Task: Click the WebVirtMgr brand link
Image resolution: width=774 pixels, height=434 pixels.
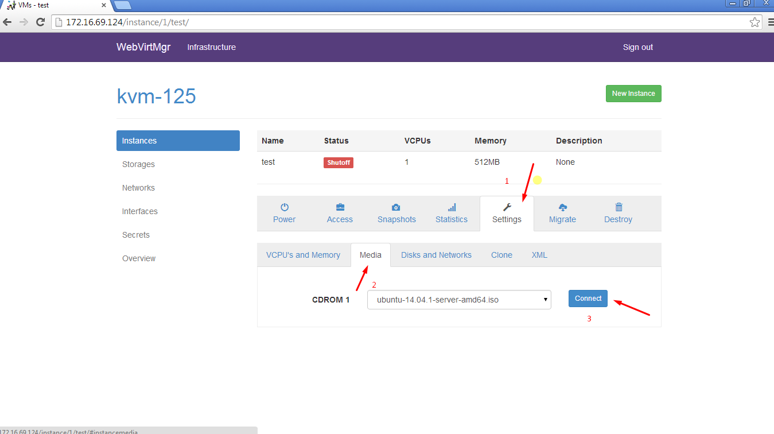Action: [143, 47]
